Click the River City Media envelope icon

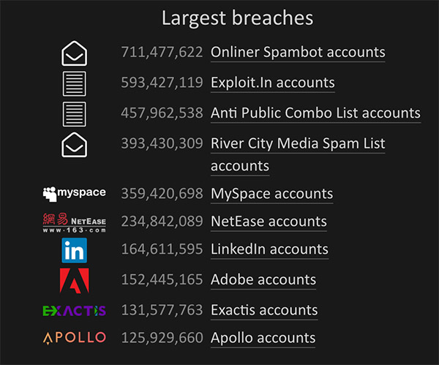75,145
